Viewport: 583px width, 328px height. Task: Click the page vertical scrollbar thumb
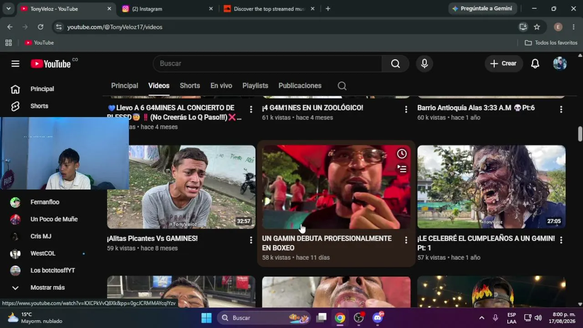pos(580,134)
